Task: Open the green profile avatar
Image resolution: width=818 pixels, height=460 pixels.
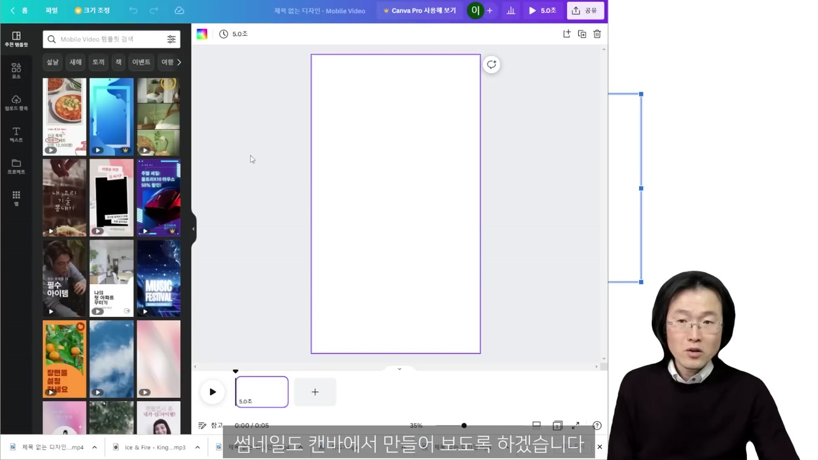Action: pyautogui.click(x=475, y=10)
